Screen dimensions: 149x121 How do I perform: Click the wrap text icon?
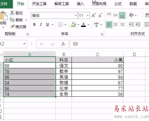pyautogui.click(x=147, y=15)
